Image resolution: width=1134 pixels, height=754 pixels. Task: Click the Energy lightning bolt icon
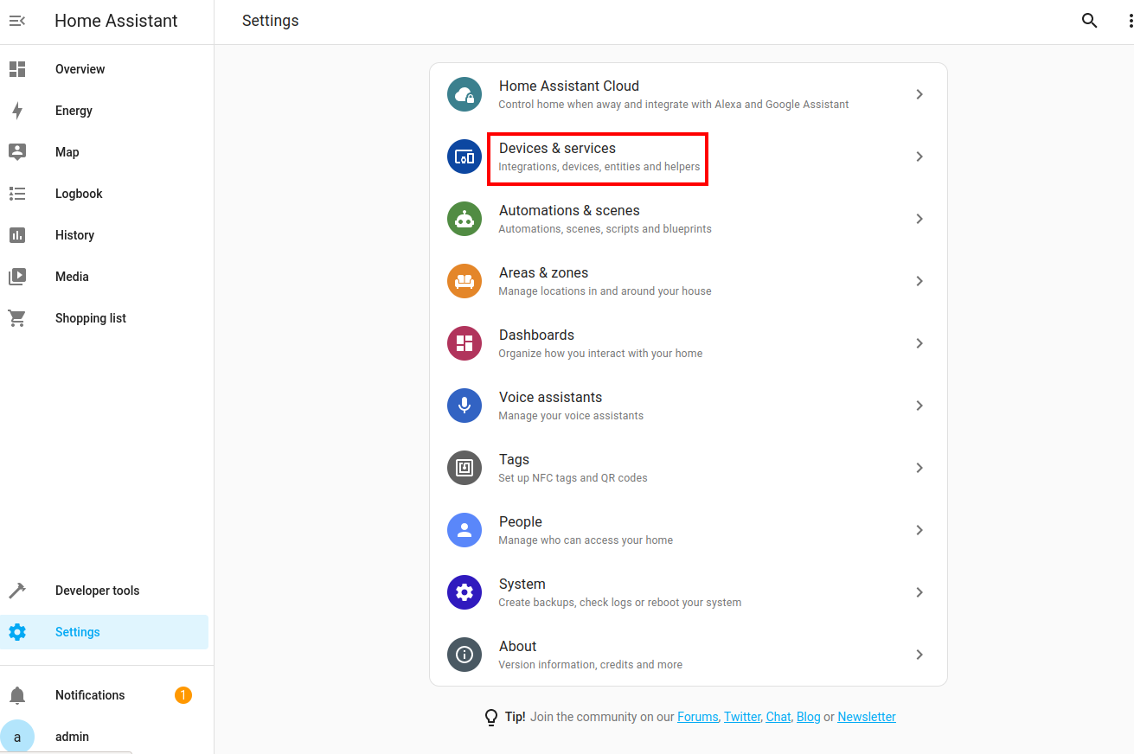pos(17,110)
